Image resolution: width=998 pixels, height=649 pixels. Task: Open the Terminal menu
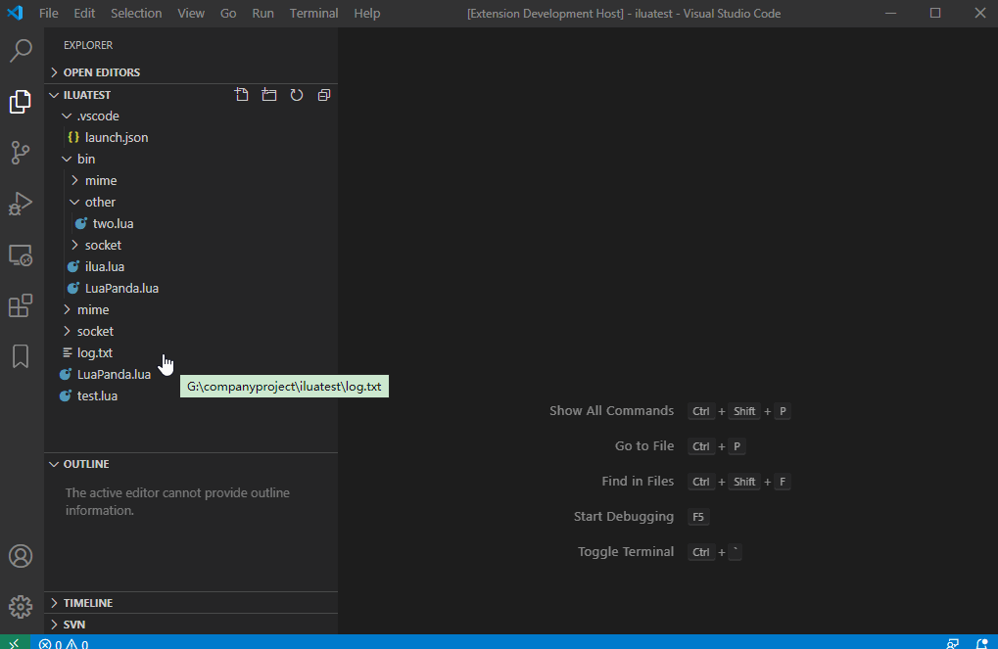tap(313, 14)
